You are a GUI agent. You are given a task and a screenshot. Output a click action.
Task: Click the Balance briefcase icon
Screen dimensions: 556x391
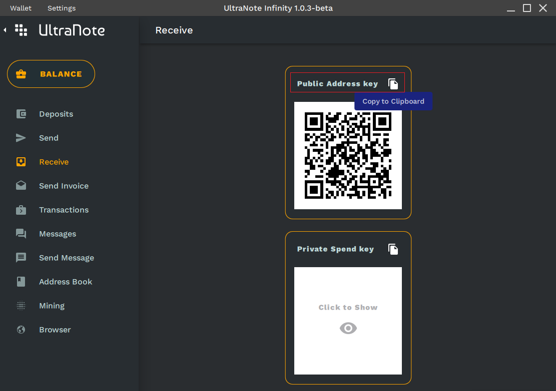21,74
